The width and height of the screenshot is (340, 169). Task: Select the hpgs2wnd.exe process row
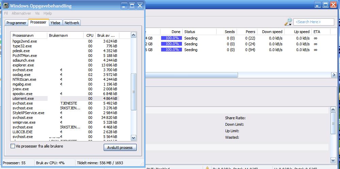coord(65,41)
